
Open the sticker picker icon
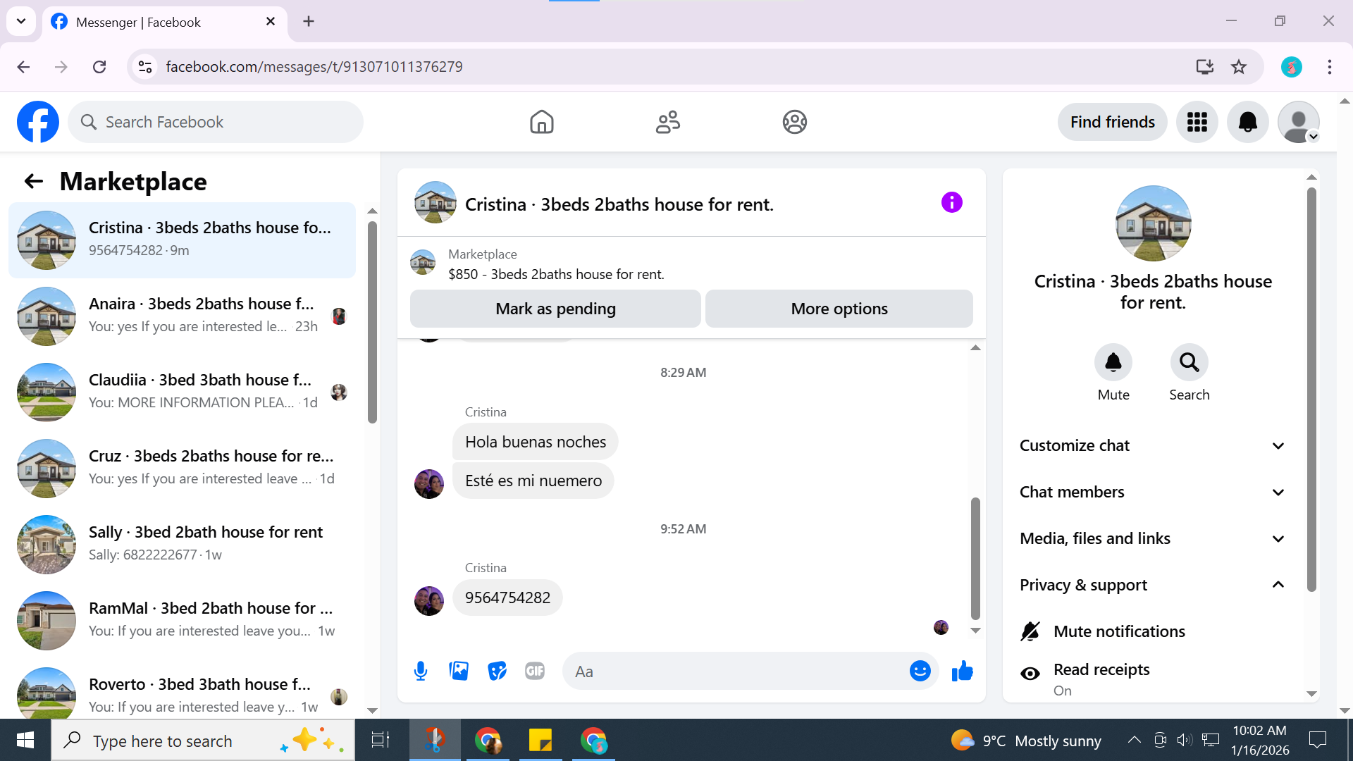click(x=498, y=671)
